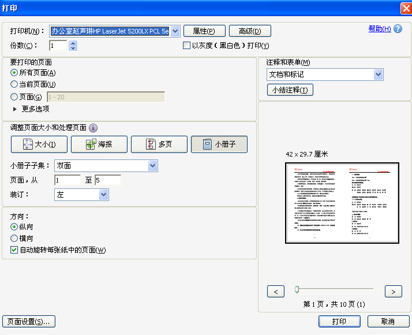Screen dimensions: 412x335
Task: Open help via the blue question mark icon
Action: [x=398, y=29]
